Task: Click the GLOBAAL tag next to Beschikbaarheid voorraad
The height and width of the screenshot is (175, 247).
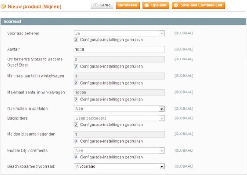Action: 184,166
